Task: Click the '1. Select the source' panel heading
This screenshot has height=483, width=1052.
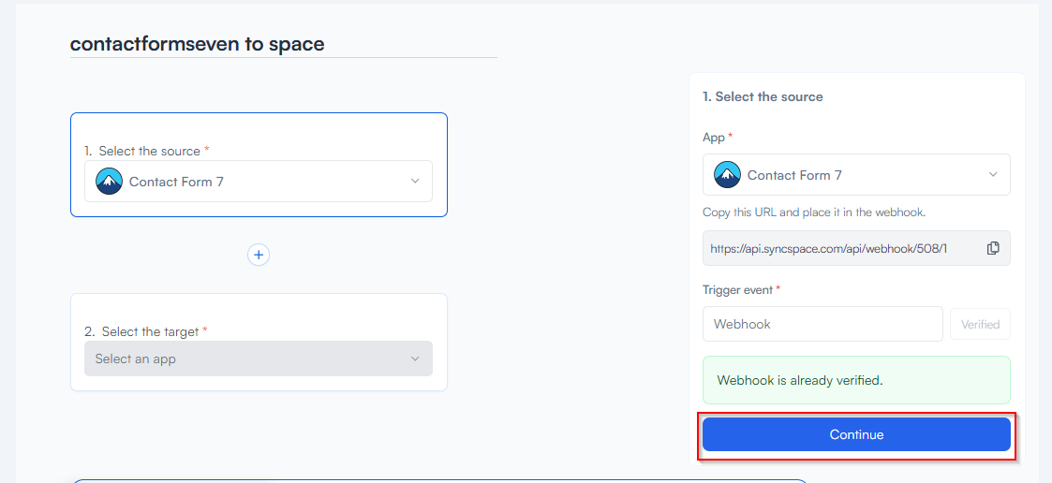Action: coord(763,96)
